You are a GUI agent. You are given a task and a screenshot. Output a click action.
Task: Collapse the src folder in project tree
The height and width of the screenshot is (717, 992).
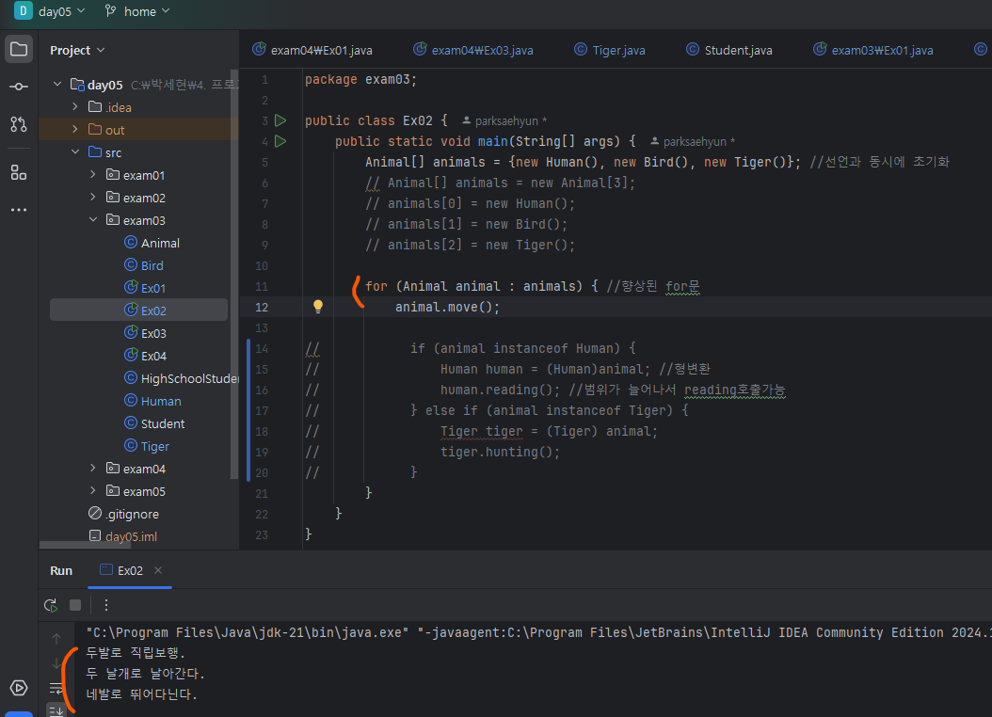point(75,152)
